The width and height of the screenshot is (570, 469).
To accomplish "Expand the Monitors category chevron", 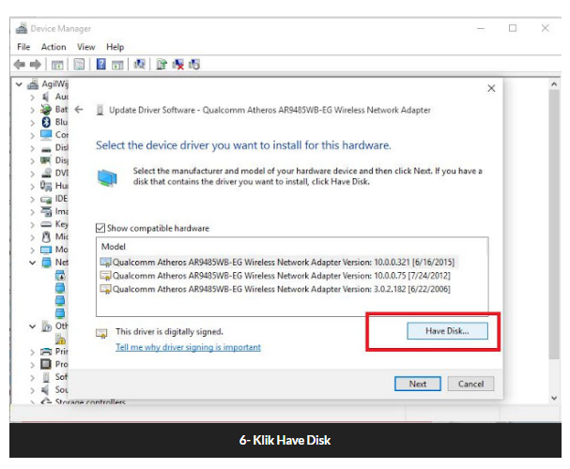I will (x=32, y=250).
